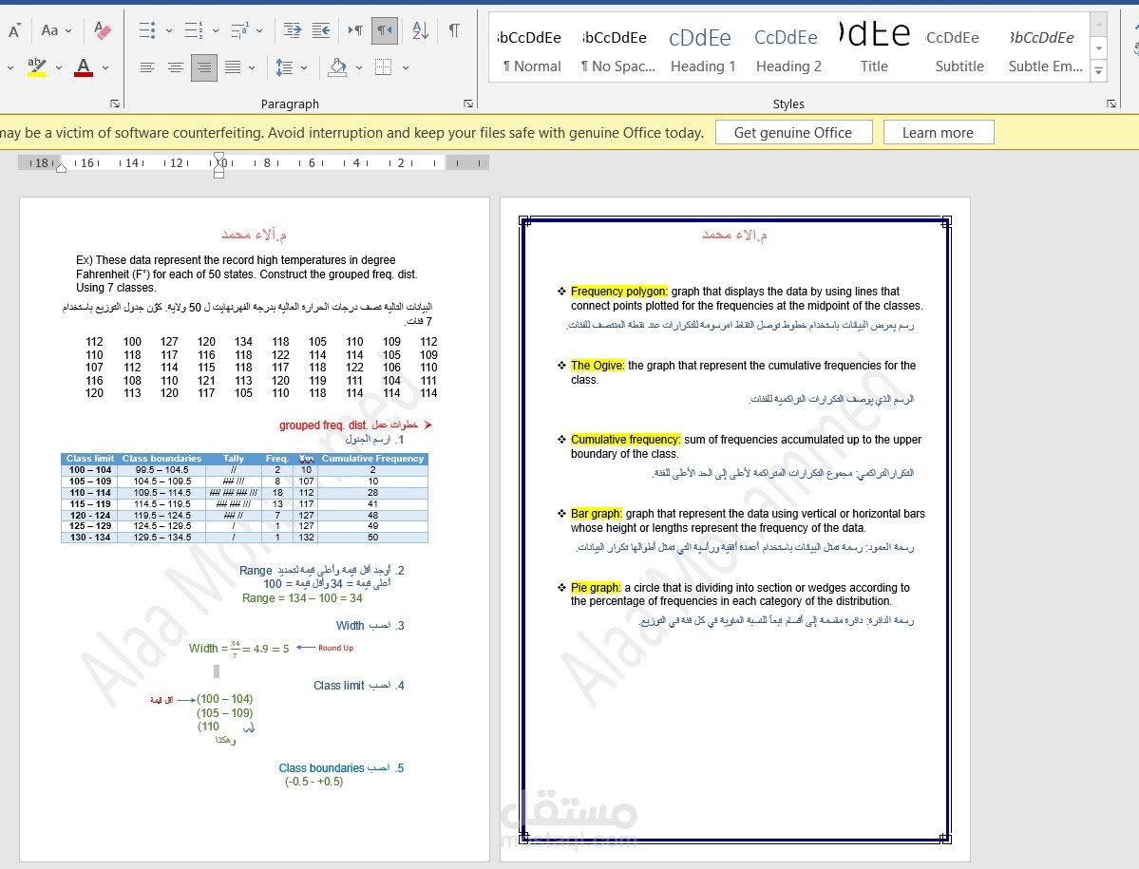Image resolution: width=1139 pixels, height=869 pixels.
Task: Click the Frequency polygon highlighted term
Action: click(x=618, y=292)
